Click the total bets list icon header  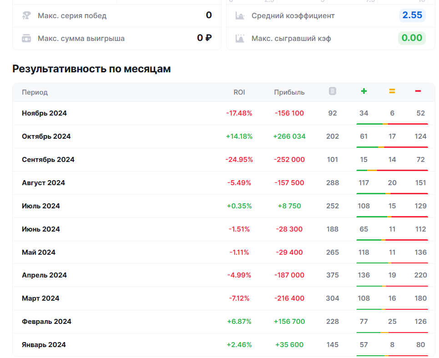click(333, 91)
